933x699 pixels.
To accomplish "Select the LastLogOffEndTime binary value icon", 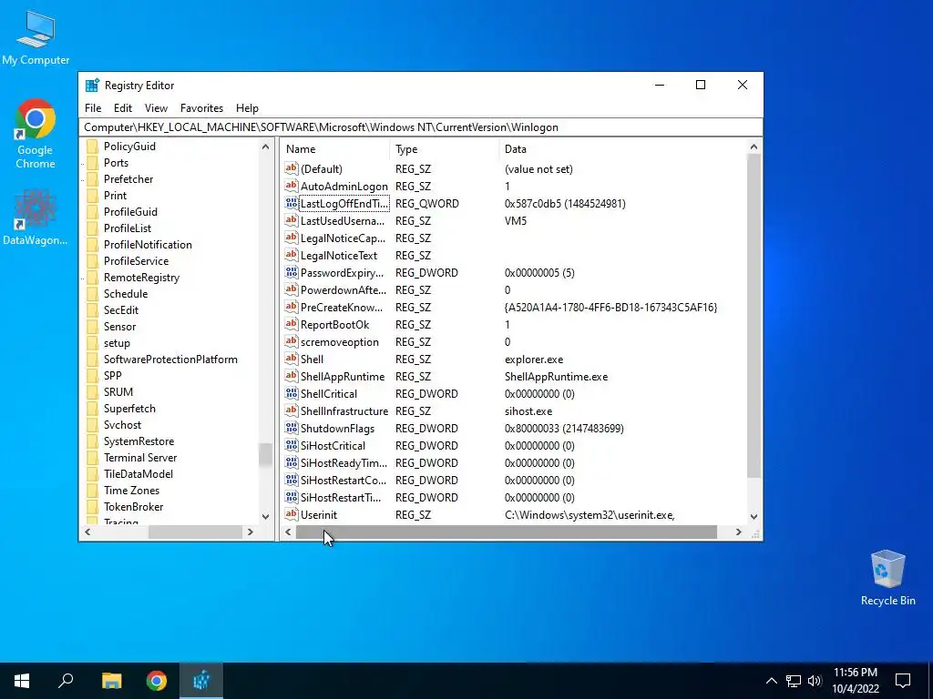I will click(291, 203).
